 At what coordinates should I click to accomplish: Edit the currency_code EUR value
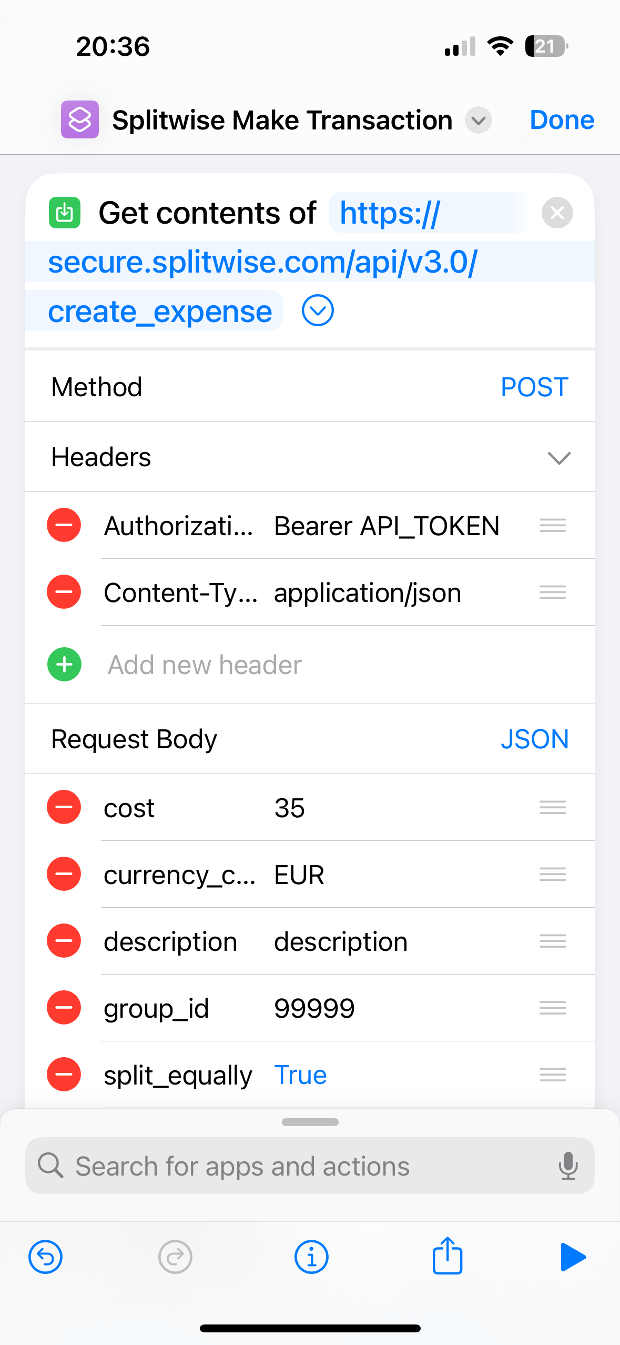(x=299, y=875)
